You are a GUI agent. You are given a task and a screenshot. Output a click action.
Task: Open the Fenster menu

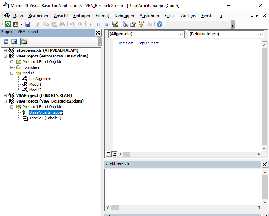(x=208, y=16)
